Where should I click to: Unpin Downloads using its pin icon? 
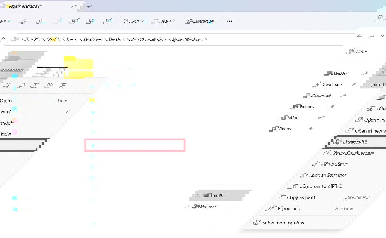[355, 84]
